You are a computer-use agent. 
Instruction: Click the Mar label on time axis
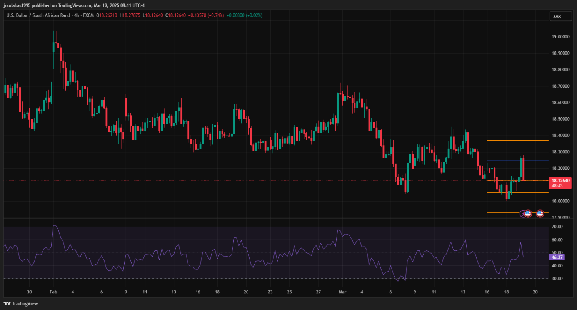[x=342, y=292]
